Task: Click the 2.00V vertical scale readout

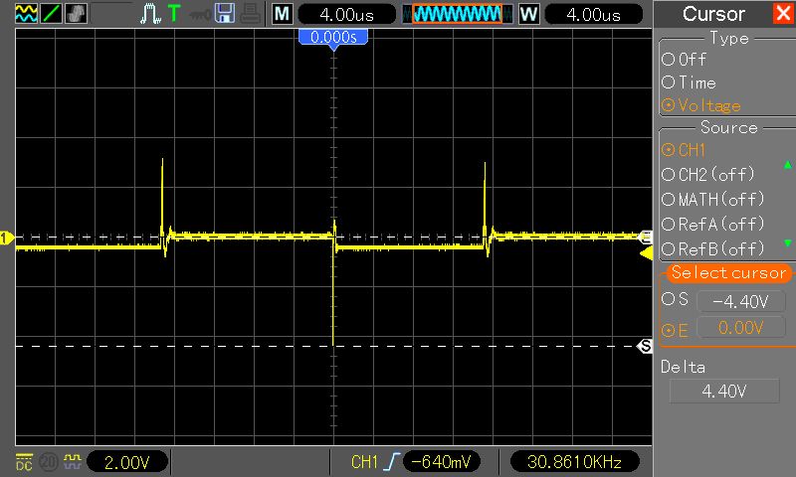Action: [x=127, y=462]
